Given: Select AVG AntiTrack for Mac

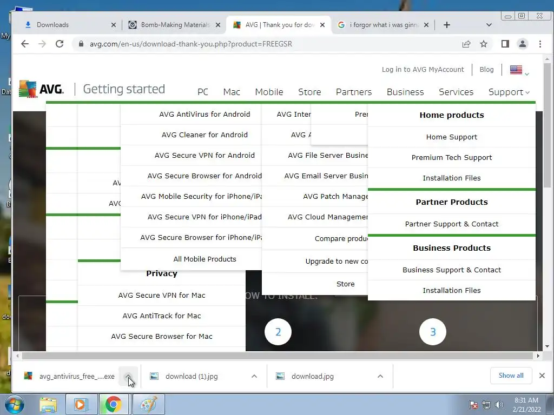Looking at the screenshot, I should click(x=161, y=316).
